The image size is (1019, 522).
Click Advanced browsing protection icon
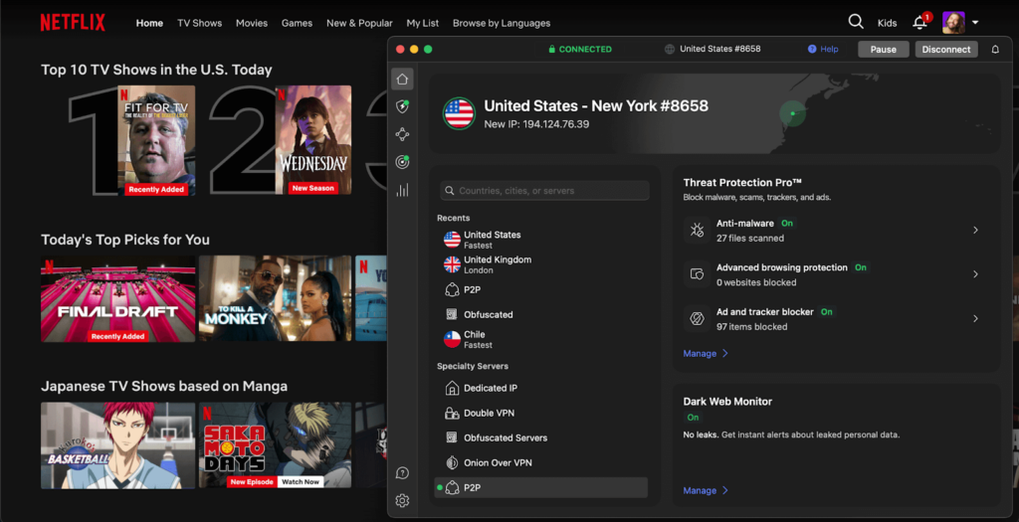pos(697,274)
